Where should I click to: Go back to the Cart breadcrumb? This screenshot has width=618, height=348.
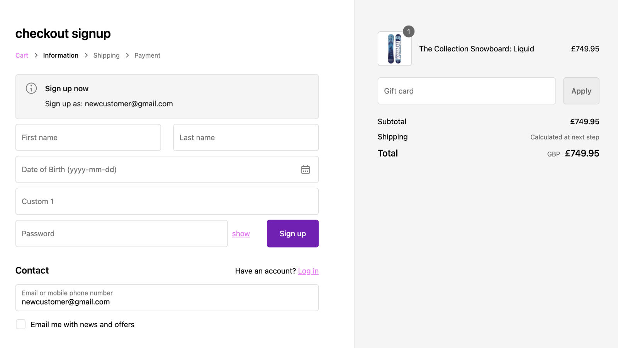click(x=22, y=55)
